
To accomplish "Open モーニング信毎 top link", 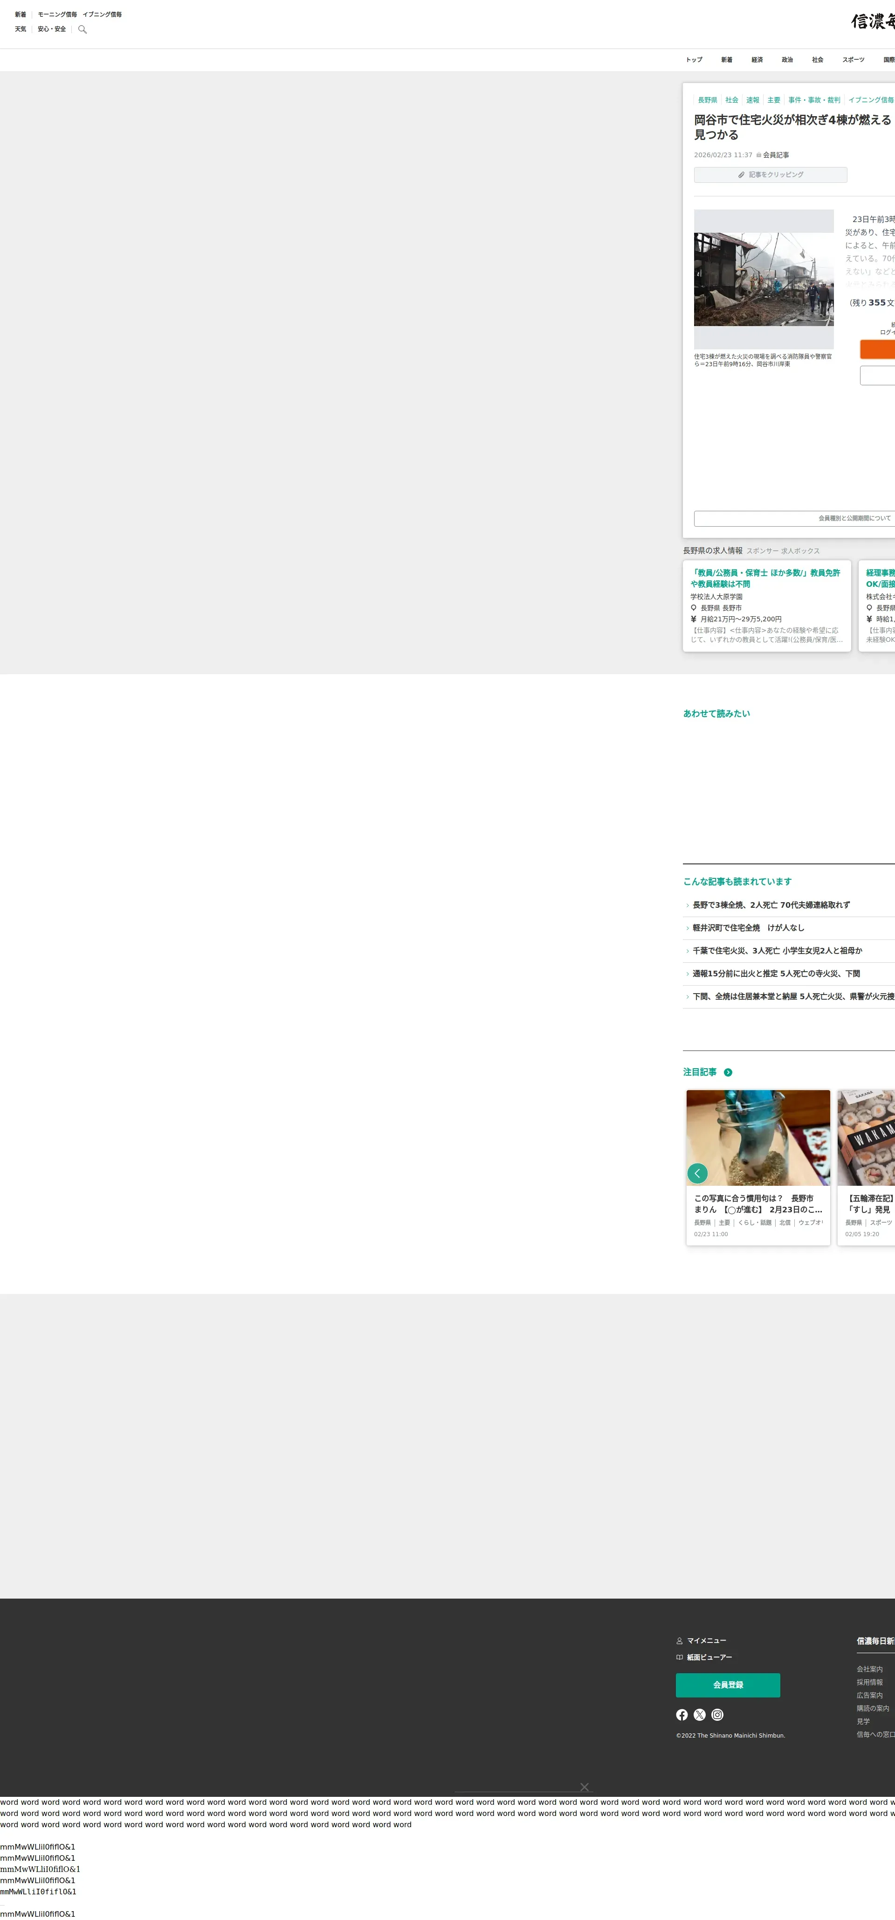I will [57, 14].
